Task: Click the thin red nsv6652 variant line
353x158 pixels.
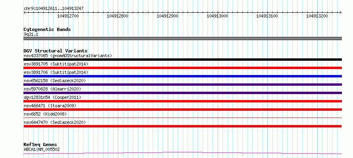Action: click(182, 118)
